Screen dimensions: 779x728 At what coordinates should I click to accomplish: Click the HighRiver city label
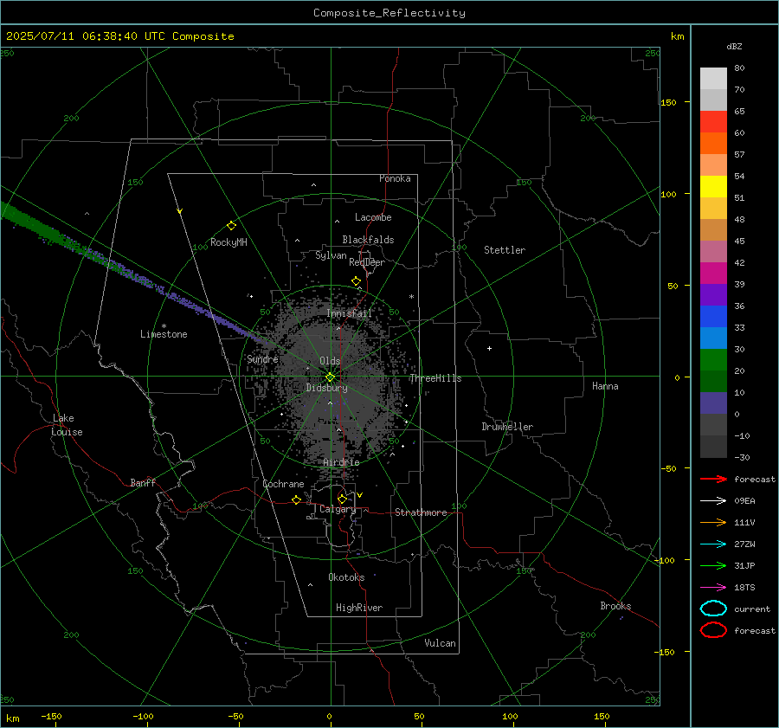359,608
